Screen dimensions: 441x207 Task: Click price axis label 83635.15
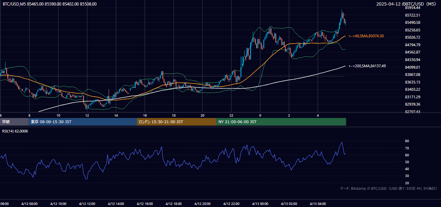tap(412, 82)
